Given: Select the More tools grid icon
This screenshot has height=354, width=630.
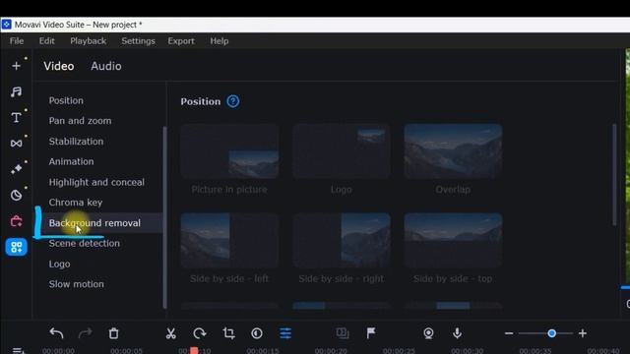Looking at the screenshot, I should pos(16,247).
